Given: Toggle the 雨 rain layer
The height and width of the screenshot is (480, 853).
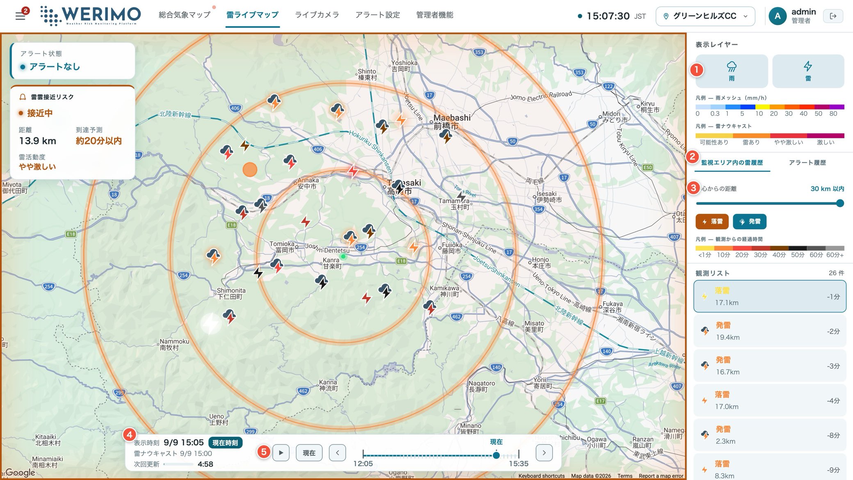Looking at the screenshot, I should tap(732, 71).
